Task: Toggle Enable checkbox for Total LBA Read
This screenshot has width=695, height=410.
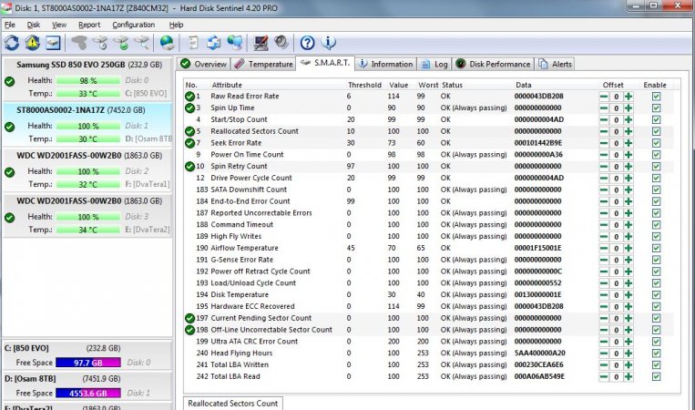Action: 657,377
